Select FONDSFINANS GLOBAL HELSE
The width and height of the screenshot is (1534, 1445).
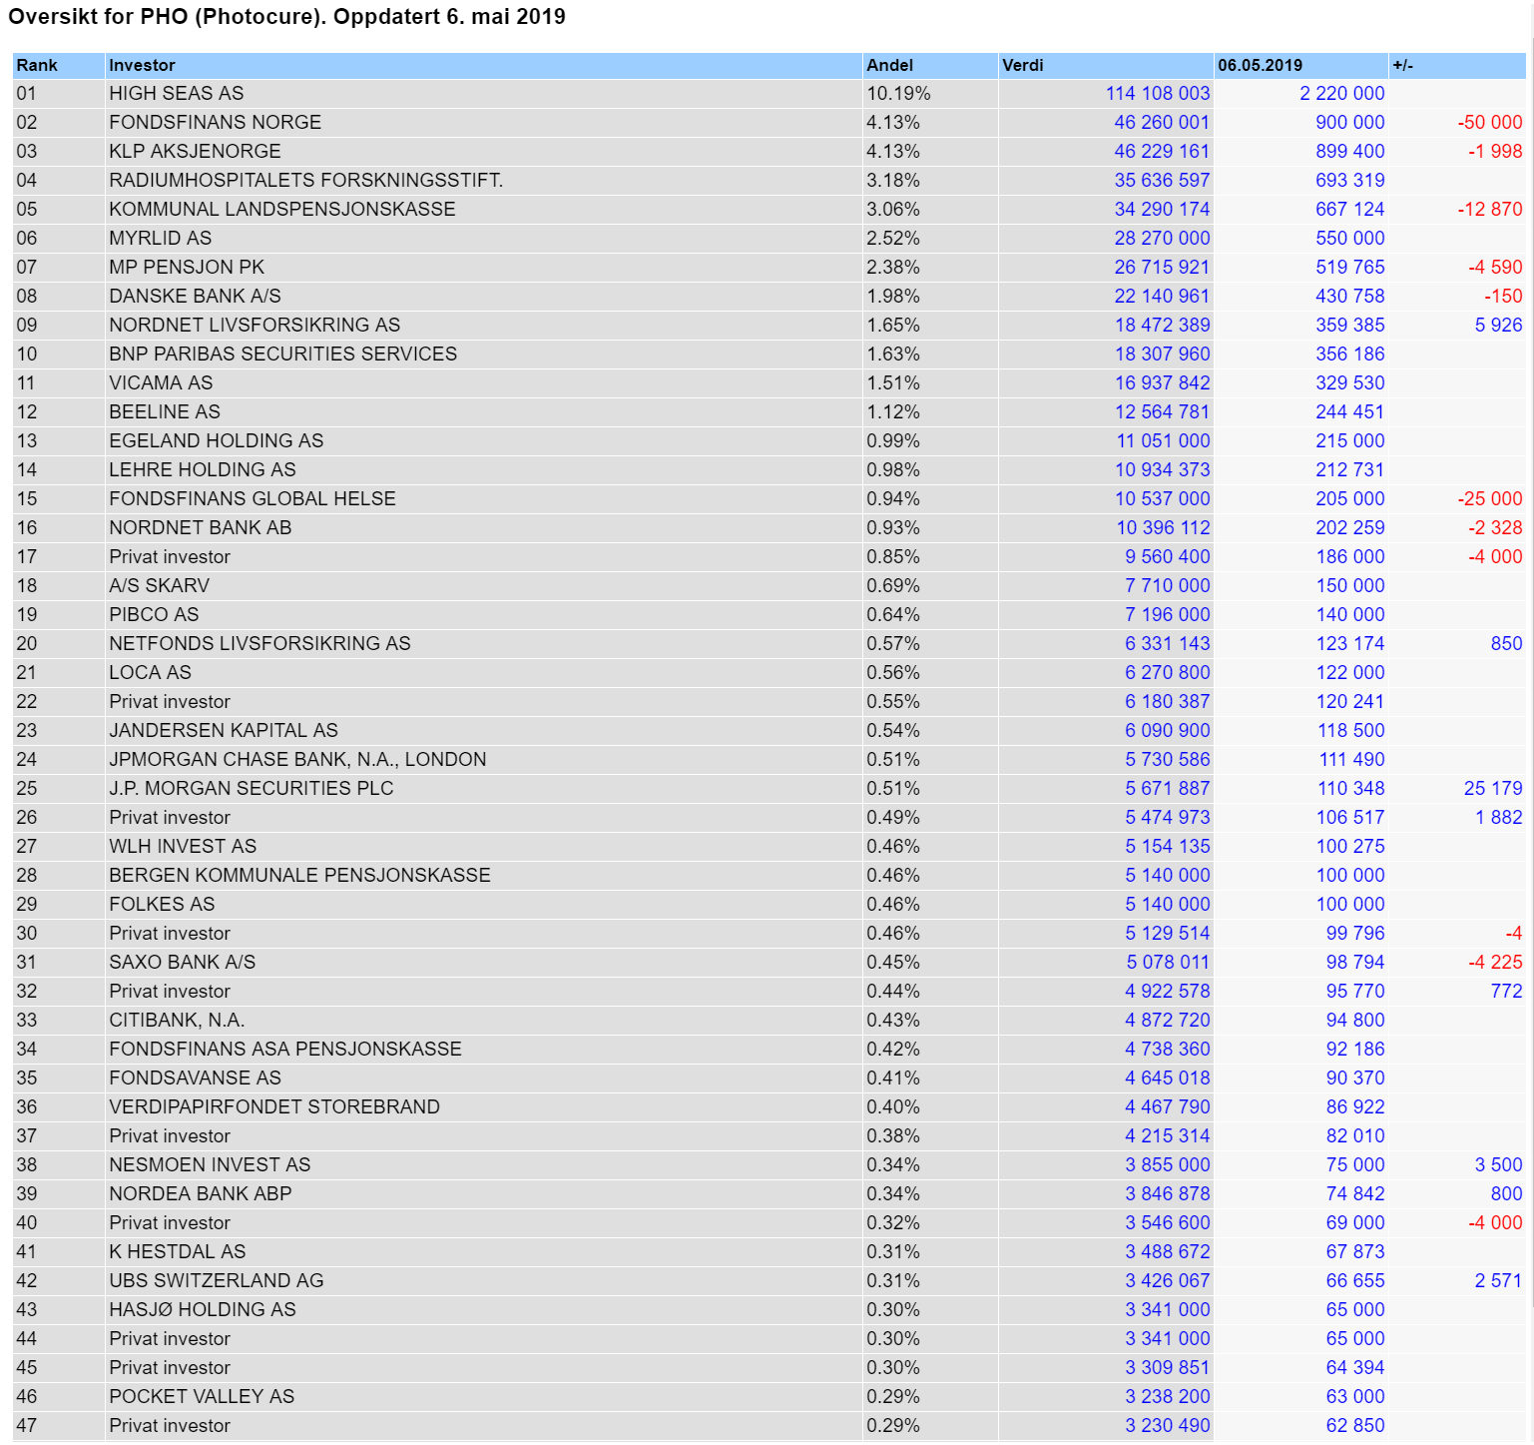[x=253, y=498]
